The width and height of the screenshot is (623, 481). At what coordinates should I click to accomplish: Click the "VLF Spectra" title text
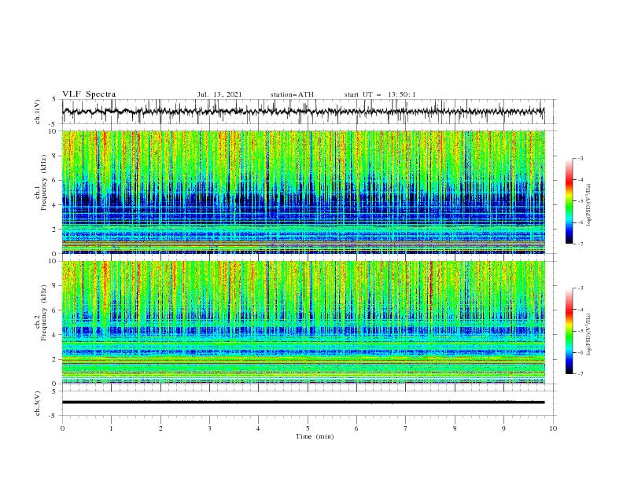coord(89,94)
